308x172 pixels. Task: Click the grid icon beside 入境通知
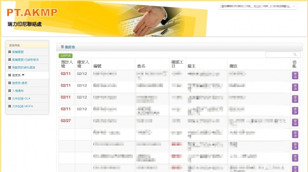[x=9, y=91]
